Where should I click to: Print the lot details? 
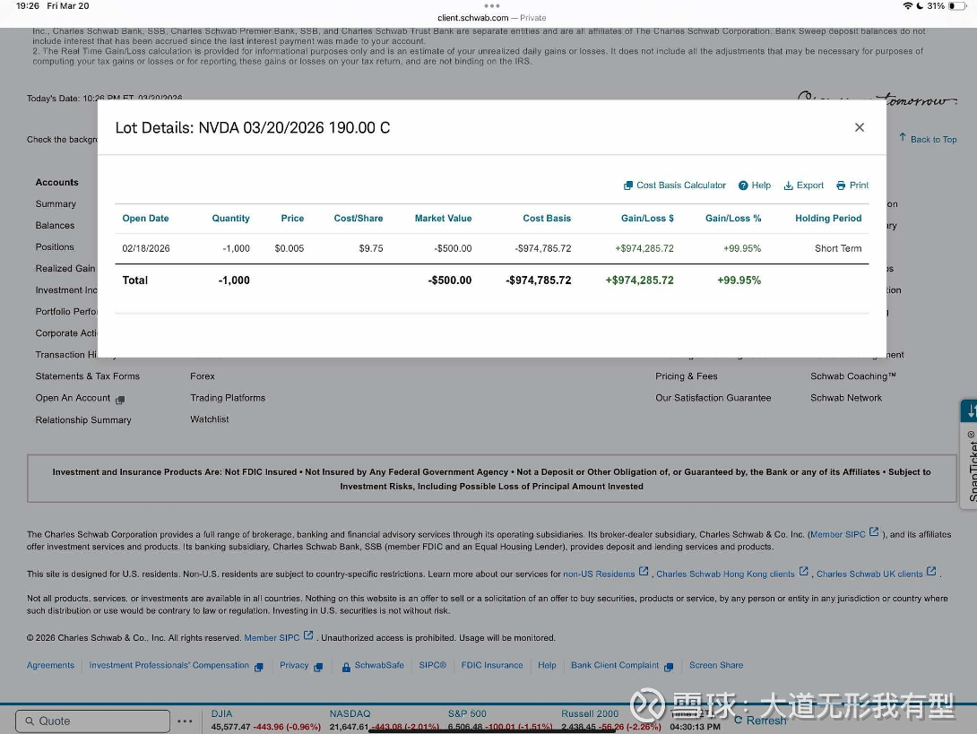tap(852, 186)
